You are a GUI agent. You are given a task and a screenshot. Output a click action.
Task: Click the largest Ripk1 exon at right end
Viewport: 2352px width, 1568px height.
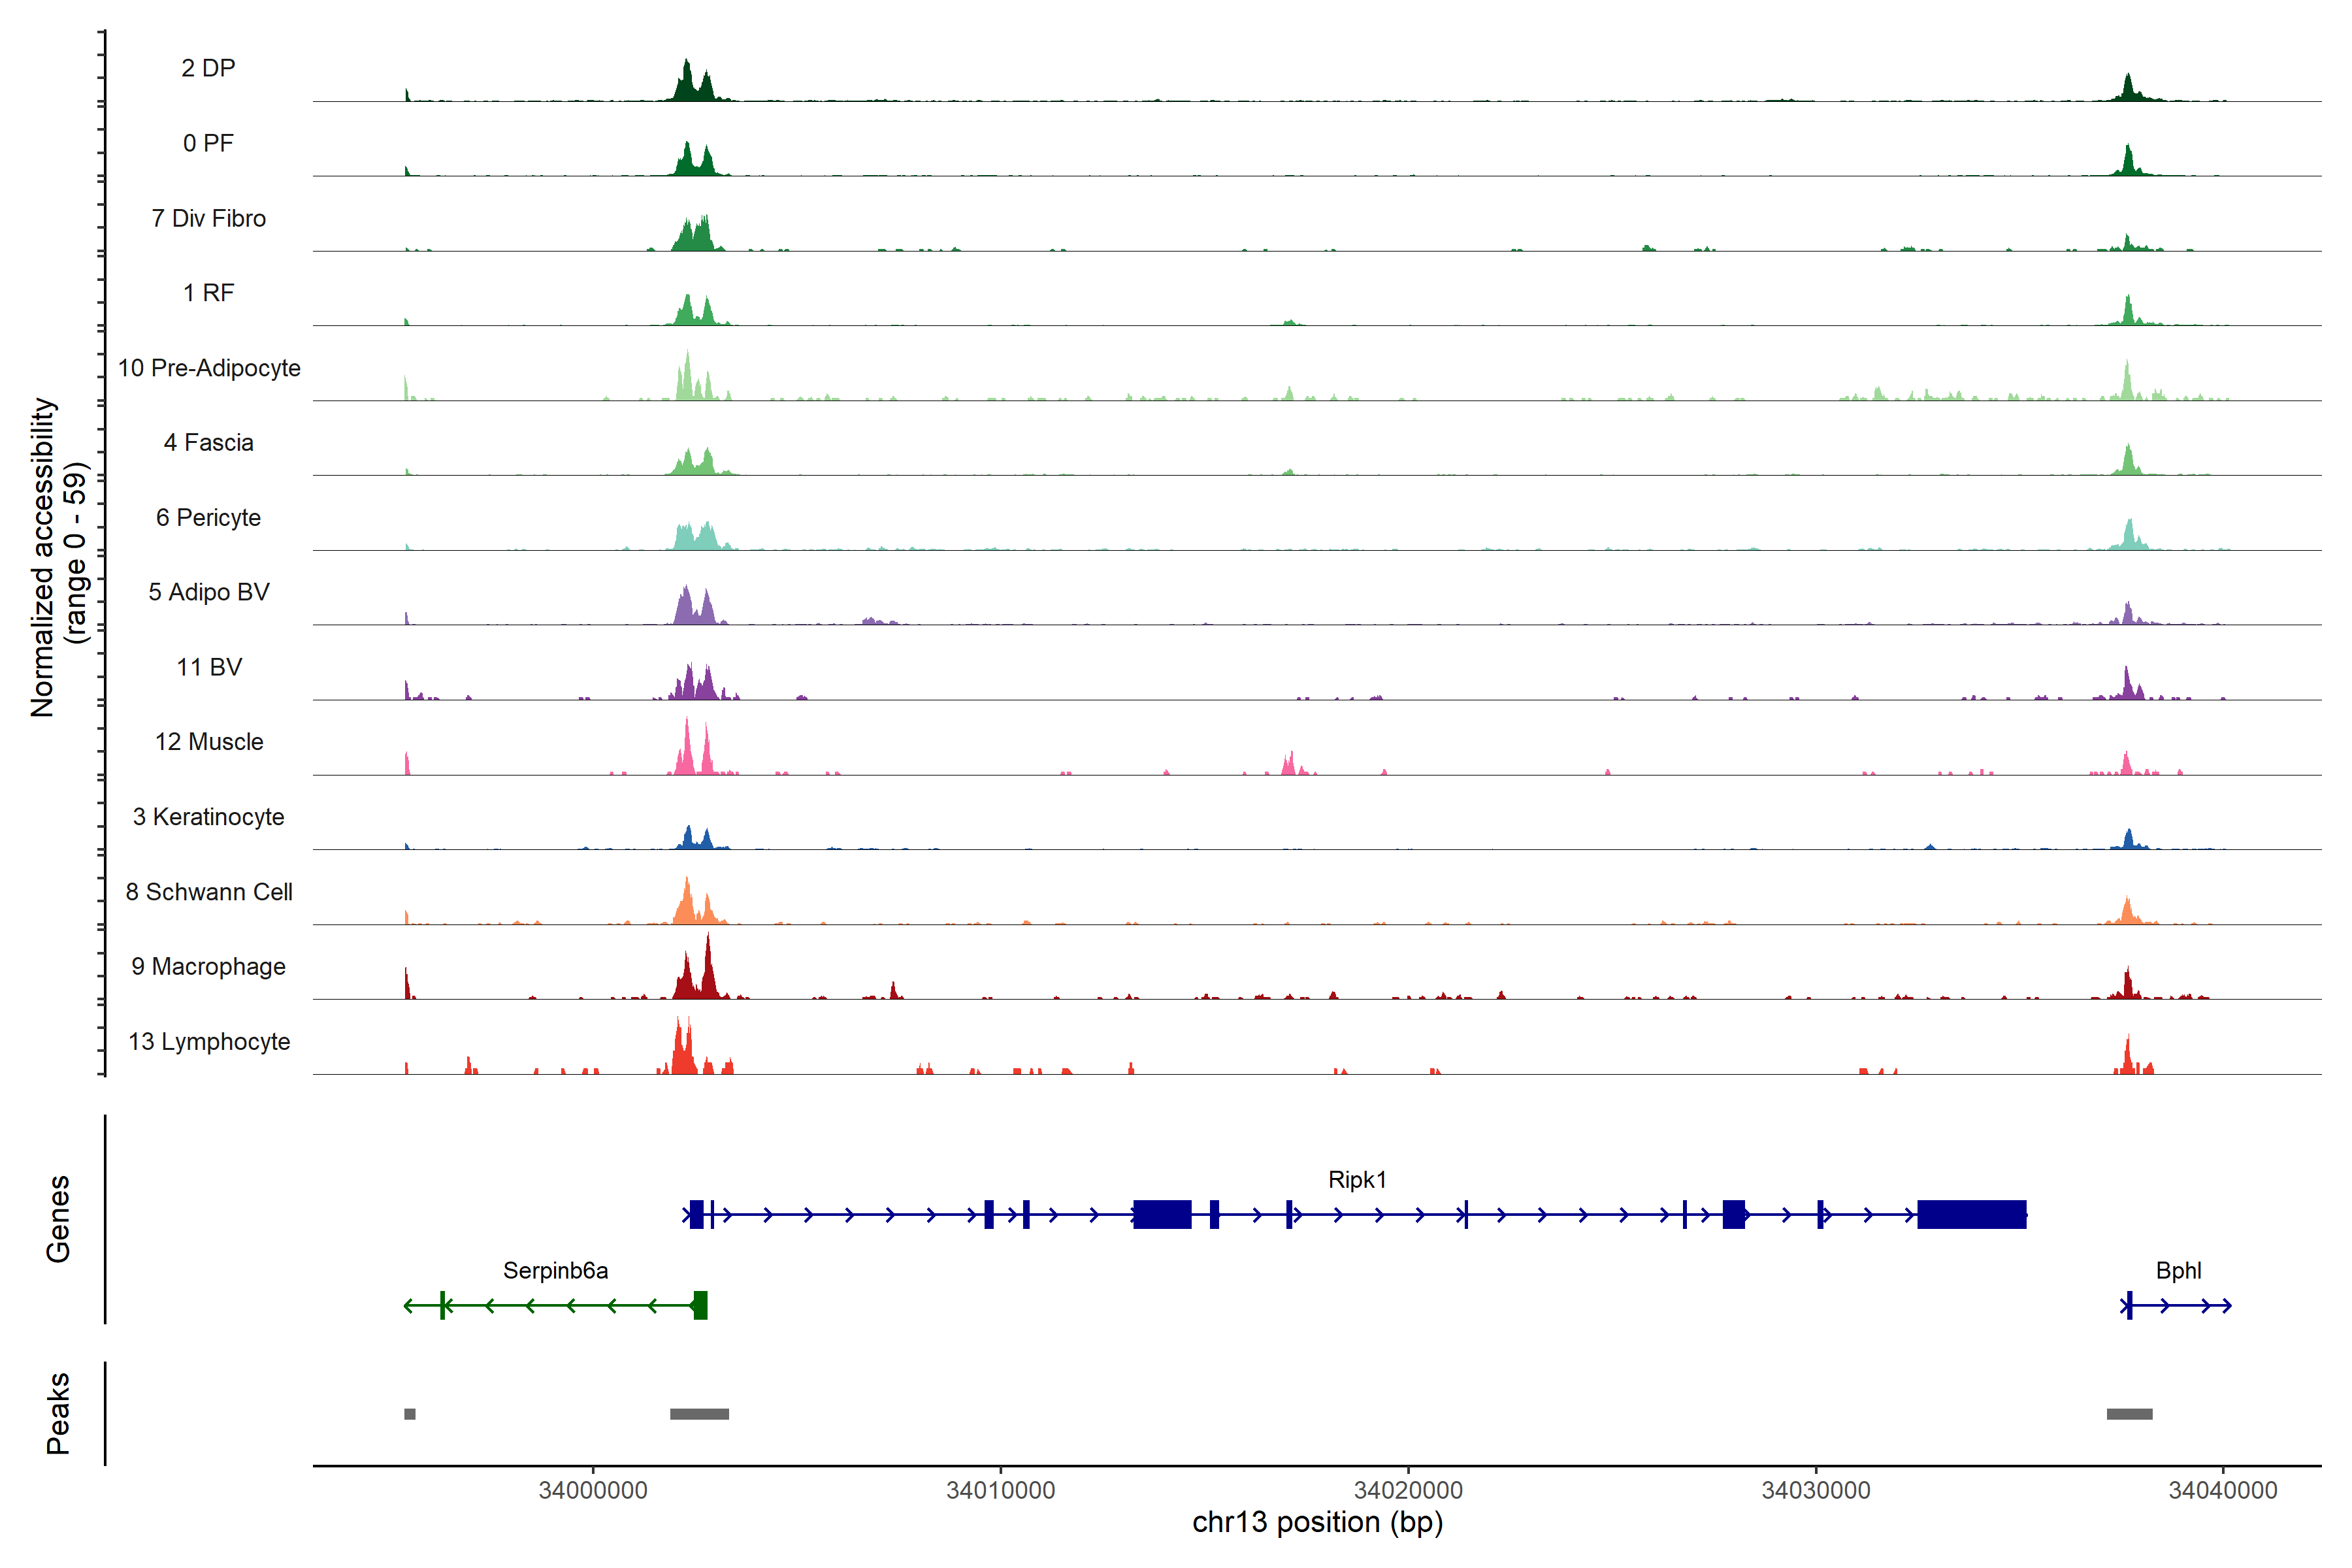(1971, 1214)
